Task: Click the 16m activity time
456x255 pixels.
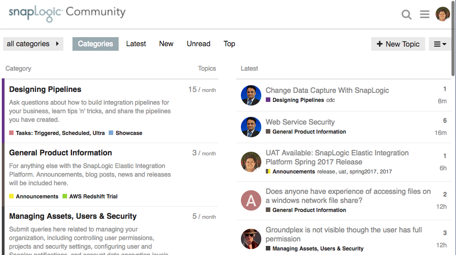Action: [x=440, y=133]
